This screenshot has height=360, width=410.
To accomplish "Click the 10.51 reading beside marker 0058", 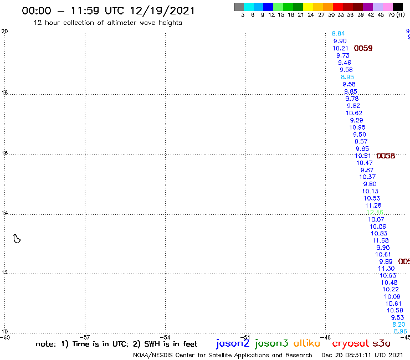I will pyautogui.click(x=363, y=156).
